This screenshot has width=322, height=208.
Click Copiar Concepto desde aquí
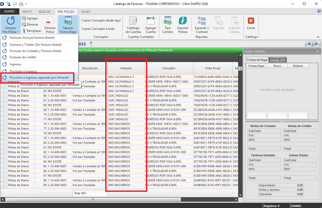(101, 20)
